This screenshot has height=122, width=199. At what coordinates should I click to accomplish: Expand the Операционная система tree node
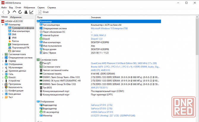coord(3,58)
